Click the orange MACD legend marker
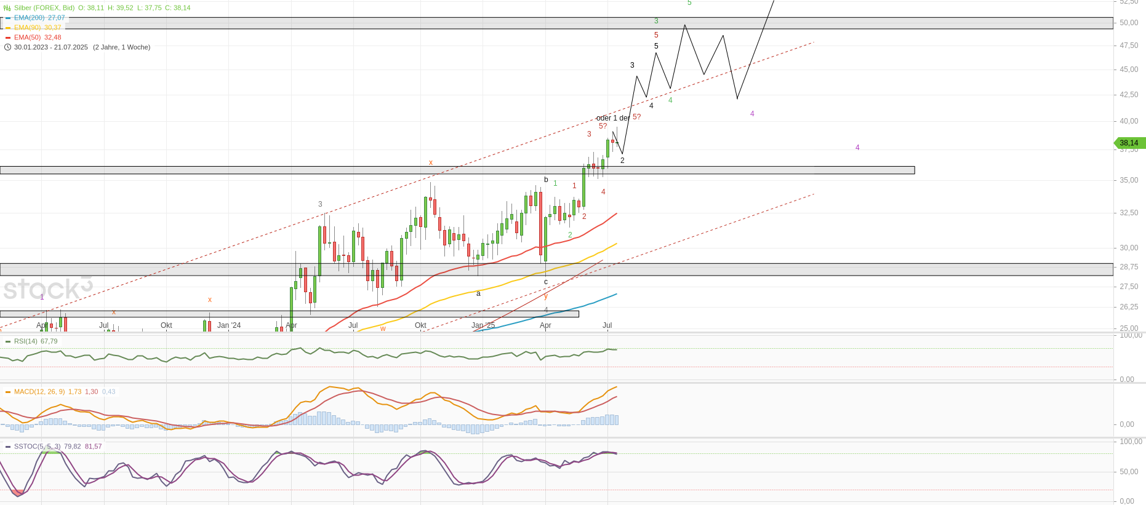 click(8, 392)
